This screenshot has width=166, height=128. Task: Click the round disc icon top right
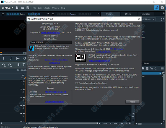coord(162,8)
